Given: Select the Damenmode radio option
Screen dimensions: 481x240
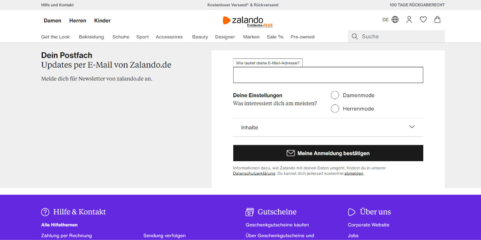Looking at the screenshot, I should click(x=335, y=95).
